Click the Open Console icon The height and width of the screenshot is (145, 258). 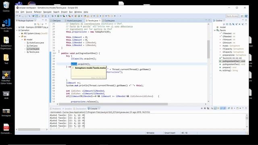coord(237,108)
